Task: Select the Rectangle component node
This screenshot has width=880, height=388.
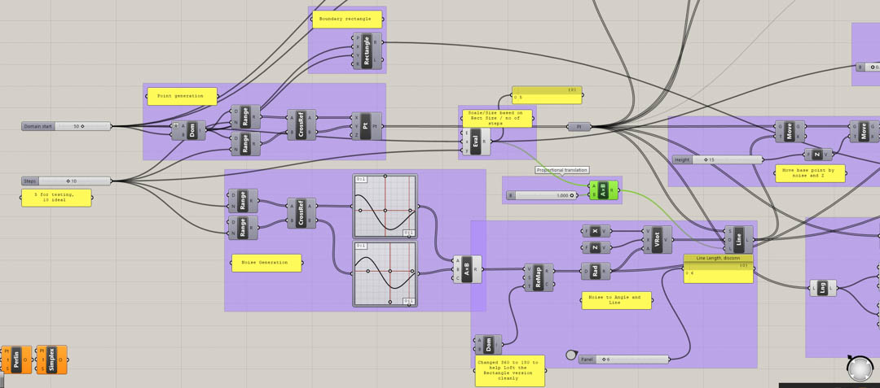Action: pos(367,50)
